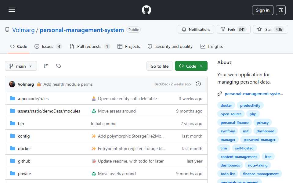
Task: View branches via the branch icon
Action: coord(45,66)
